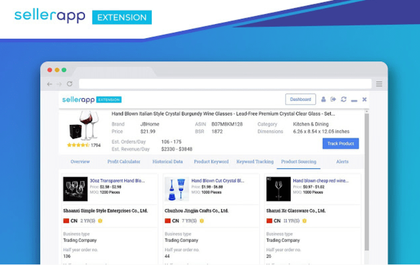Click the browser forward arrow
The width and height of the screenshot is (420, 265).
tap(59, 84)
